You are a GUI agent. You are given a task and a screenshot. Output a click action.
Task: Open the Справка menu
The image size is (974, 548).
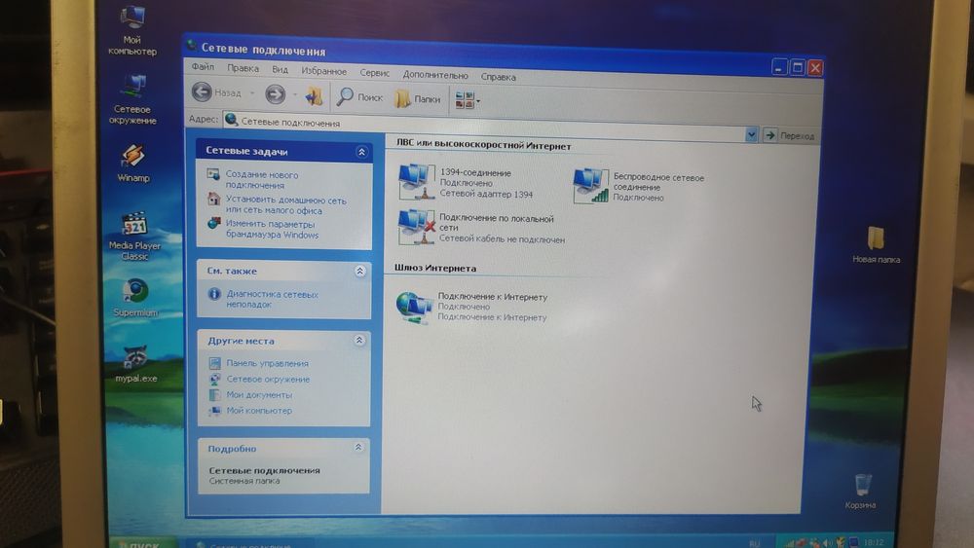tap(498, 77)
